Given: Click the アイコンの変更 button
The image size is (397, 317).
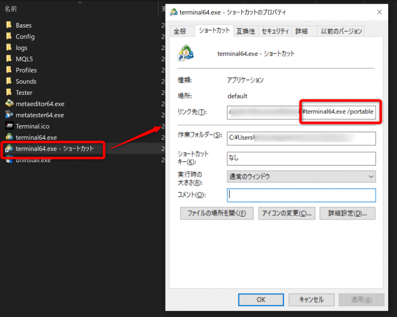Looking at the screenshot, I should point(287,213).
